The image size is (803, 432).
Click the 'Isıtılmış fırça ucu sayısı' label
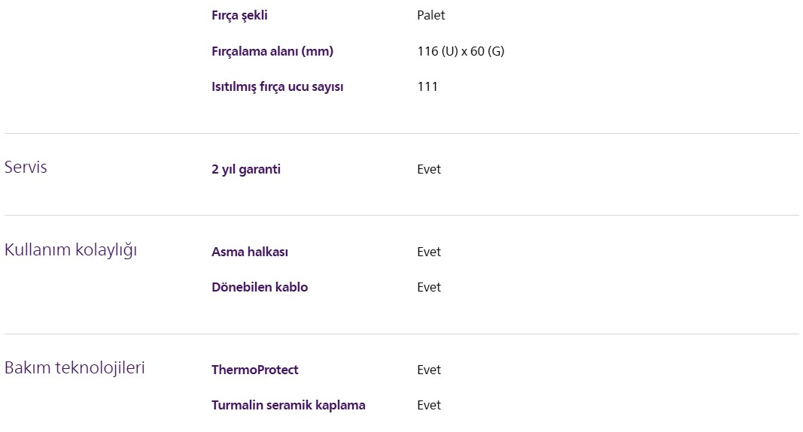pyautogui.click(x=278, y=86)
